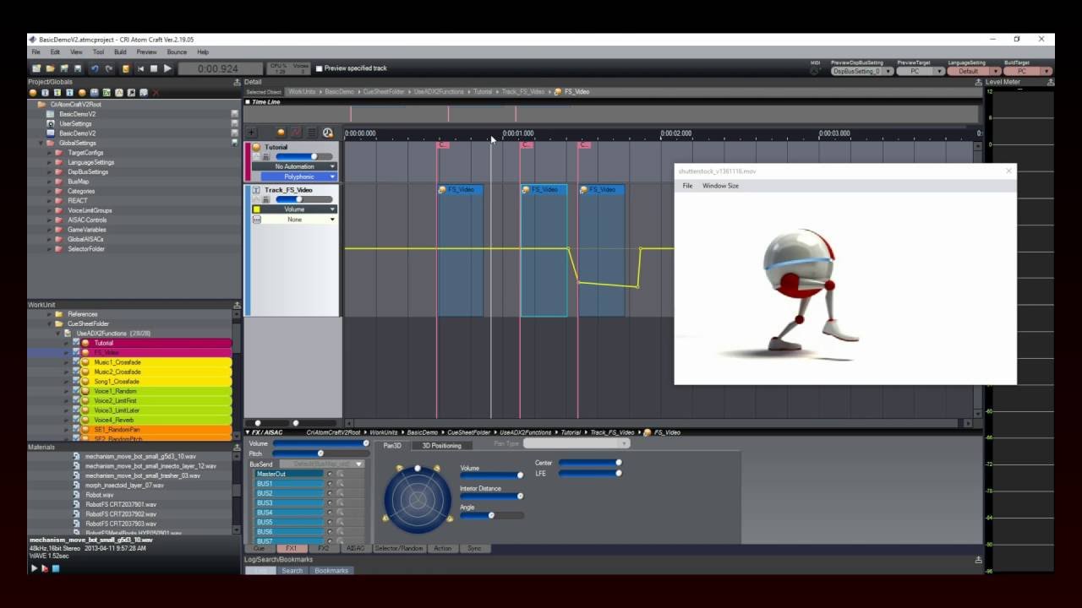
Task: Open the Search tab in the log panel
Action: tap(292, 570)
